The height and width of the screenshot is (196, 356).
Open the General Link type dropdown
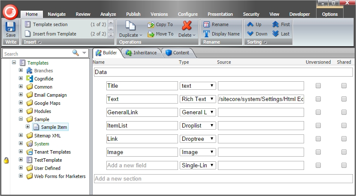pyautogui.click(x=198, y=112)
